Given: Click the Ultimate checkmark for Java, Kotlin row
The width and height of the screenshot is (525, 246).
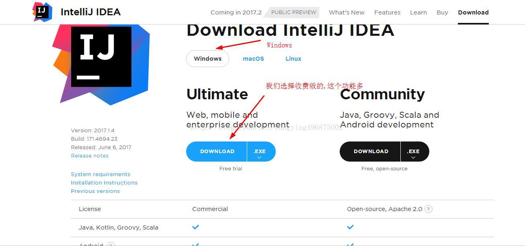Looking at the screenshot, I should (x=195, y=227).
